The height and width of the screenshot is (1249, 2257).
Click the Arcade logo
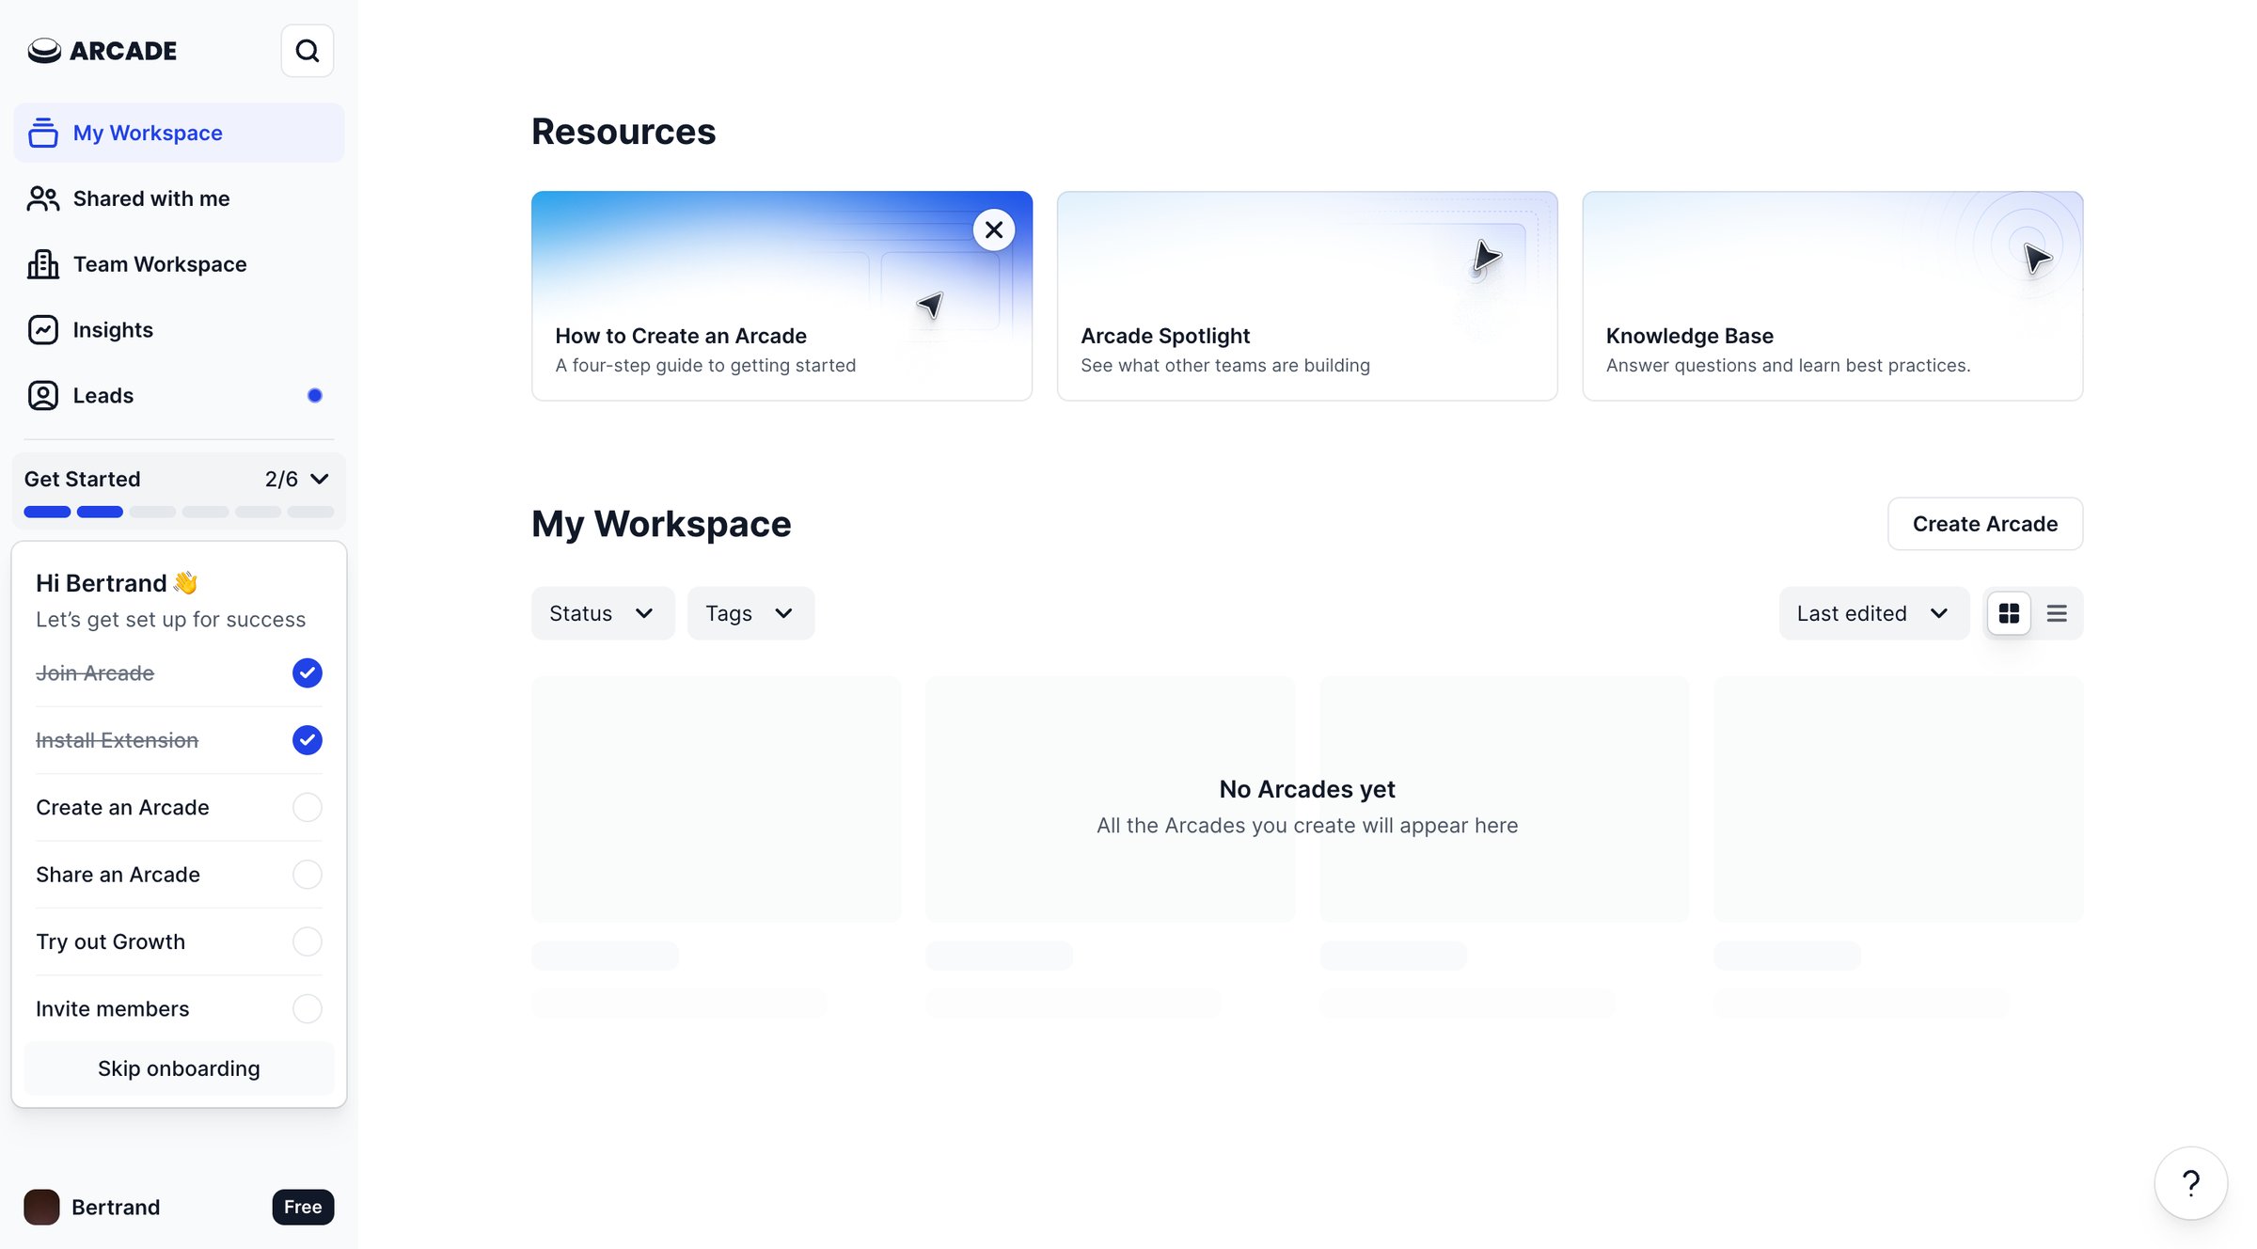point(102,51)
